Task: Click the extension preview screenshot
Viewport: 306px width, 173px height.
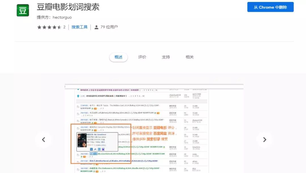Action: tap(154, 128)
